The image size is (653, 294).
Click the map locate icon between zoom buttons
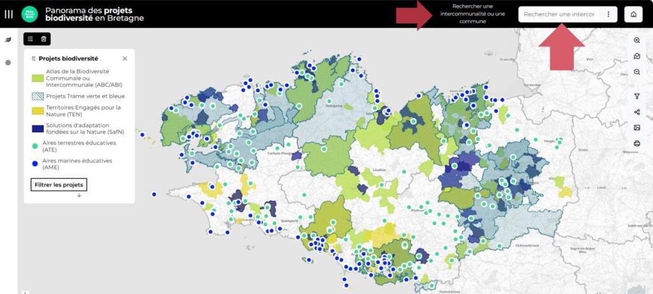pos(637,56)
